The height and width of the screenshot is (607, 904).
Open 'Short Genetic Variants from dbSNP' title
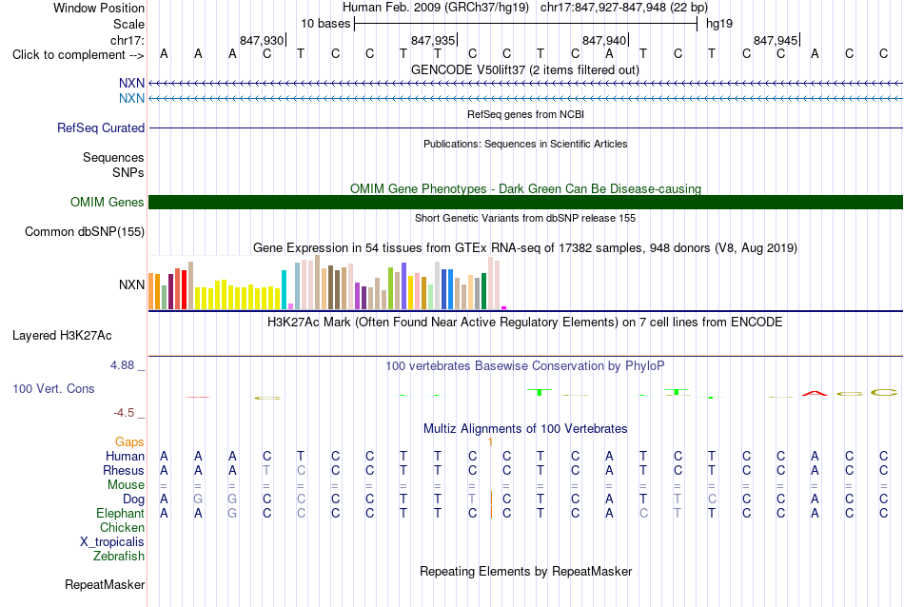525,219
